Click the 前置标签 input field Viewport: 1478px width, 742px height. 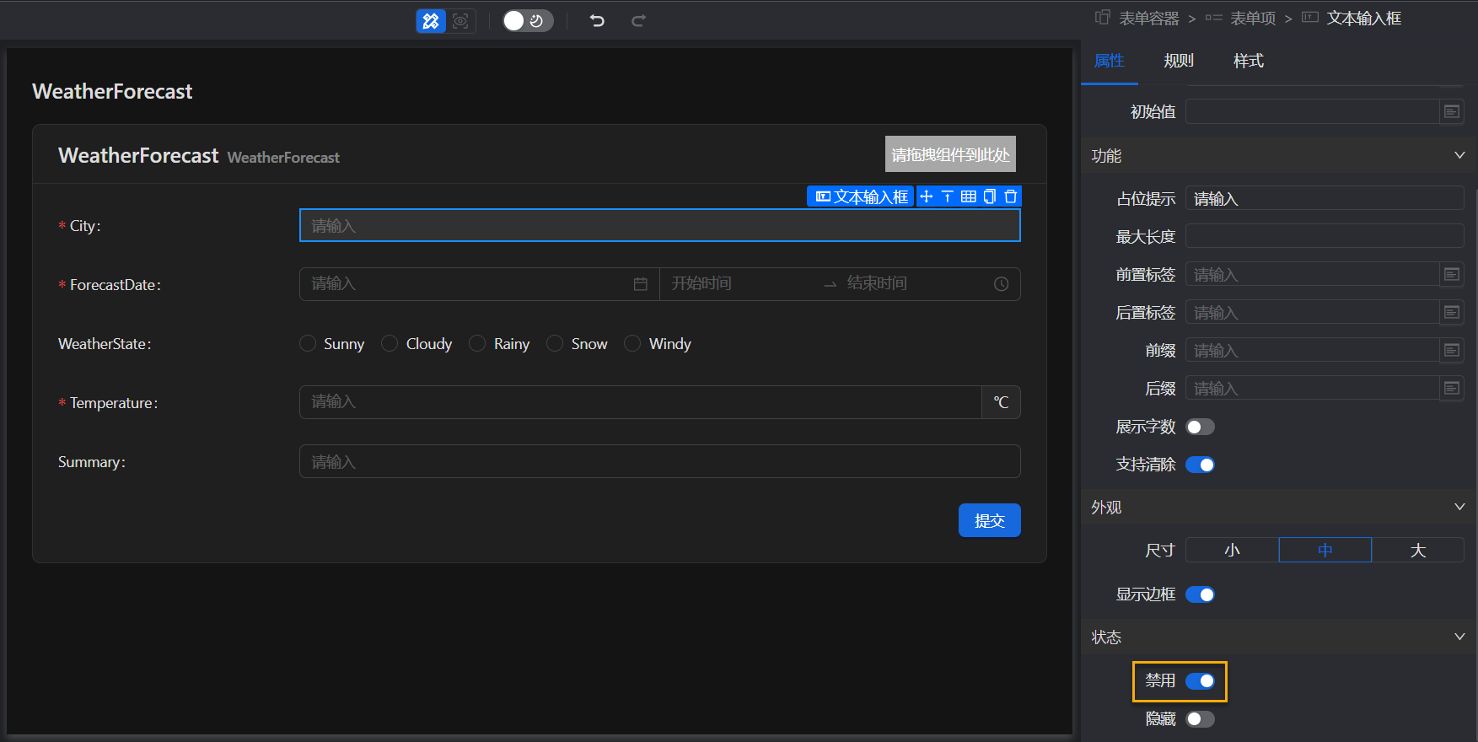[x=1313, y=274]
